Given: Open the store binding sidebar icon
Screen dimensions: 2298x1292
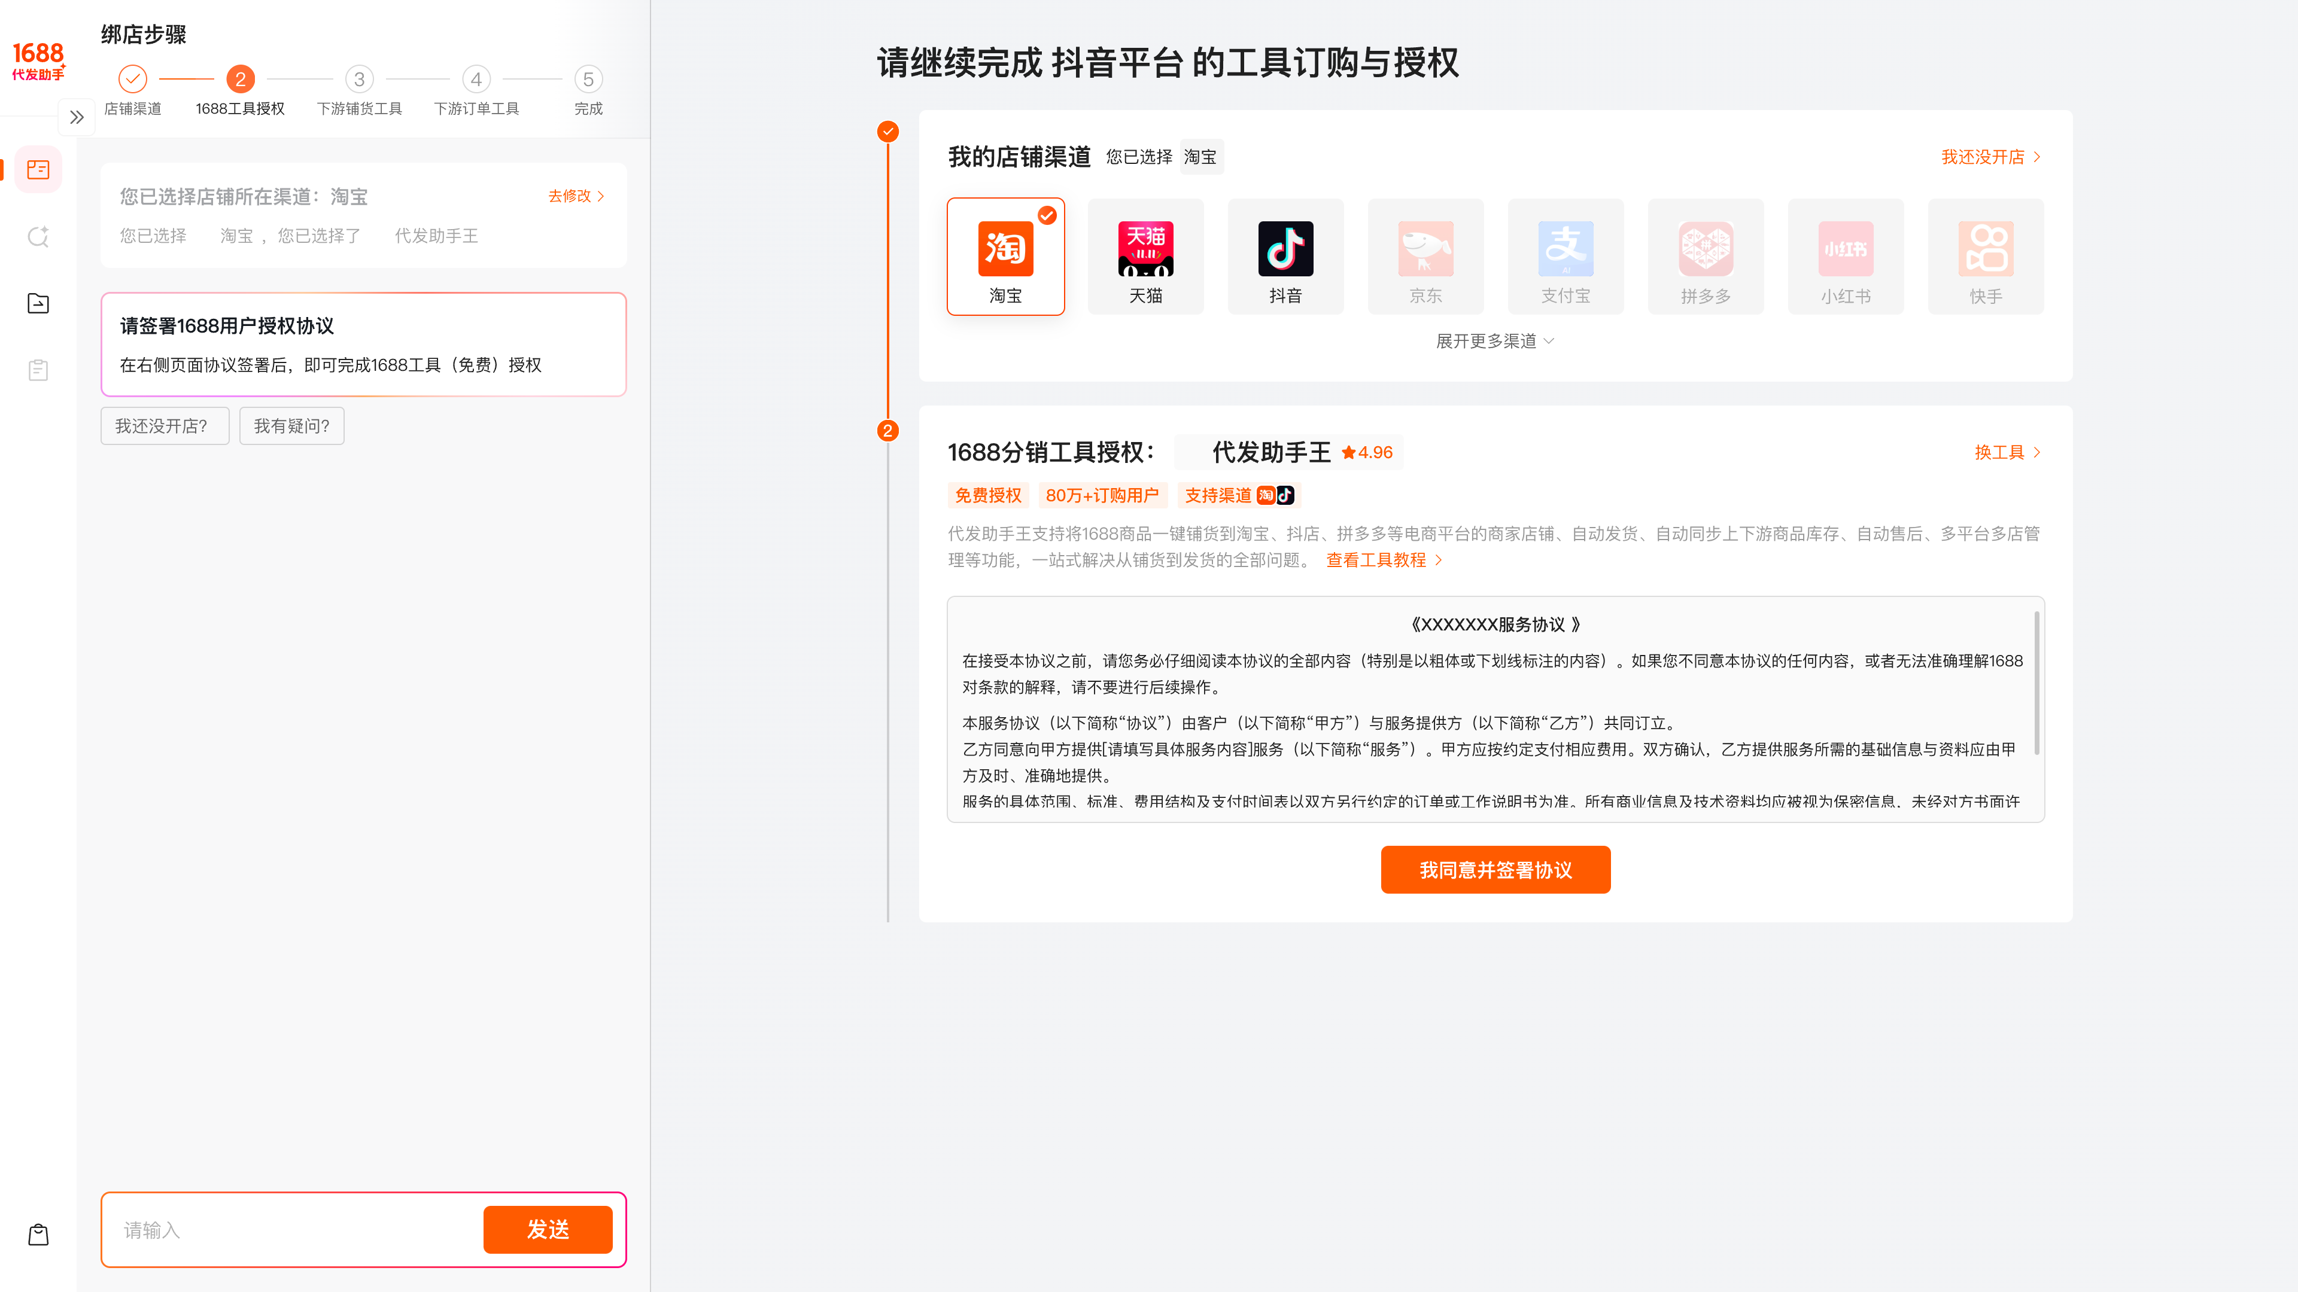Looking at the screenshot, I should [x=38, y=169].
